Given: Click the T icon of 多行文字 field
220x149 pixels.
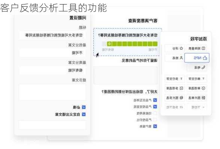Looking at the screenshot, I should [x=181, y=79].
